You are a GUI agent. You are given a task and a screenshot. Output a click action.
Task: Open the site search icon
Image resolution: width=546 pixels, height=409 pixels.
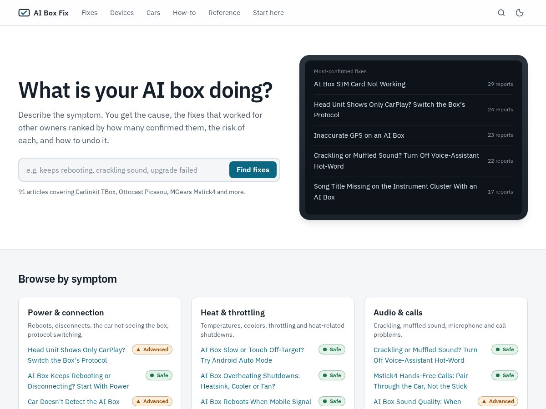click(x=501, y=13)
